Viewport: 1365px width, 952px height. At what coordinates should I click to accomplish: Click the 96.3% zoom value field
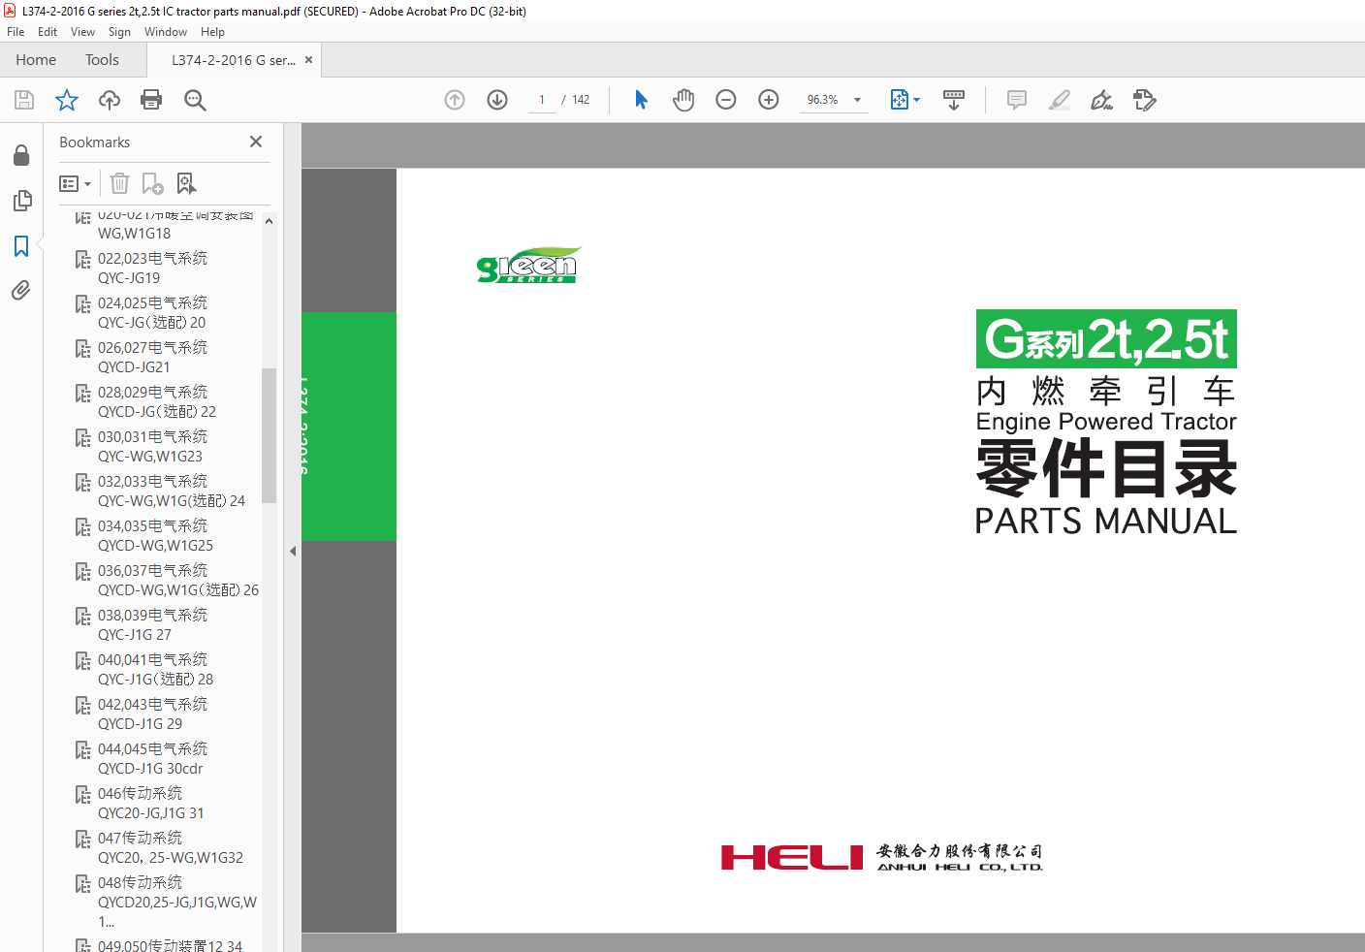(823, 100)
